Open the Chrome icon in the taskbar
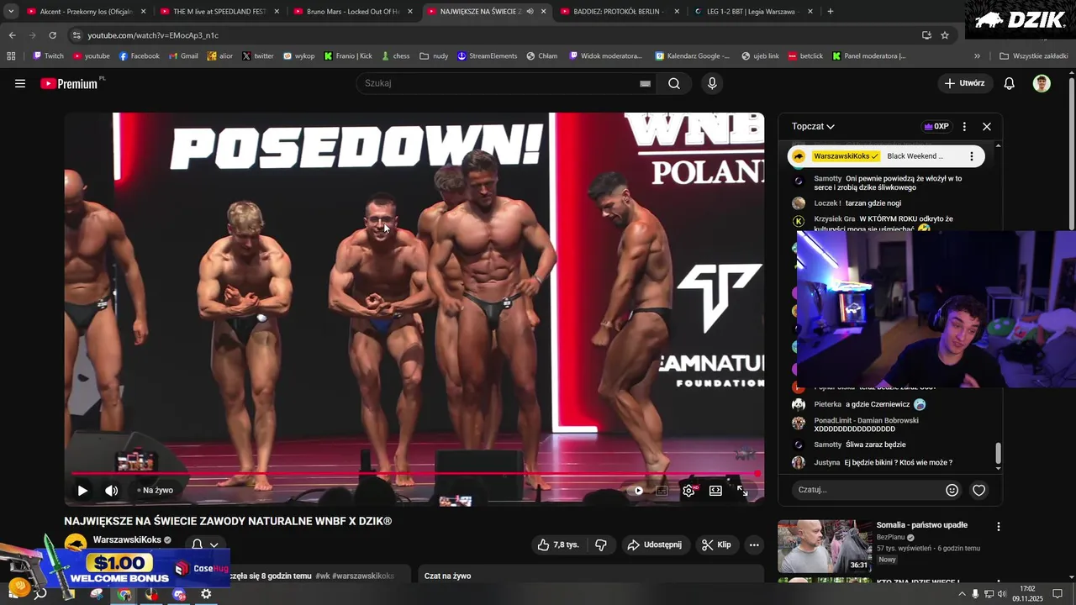1076x605 pixels. point(124,594)
